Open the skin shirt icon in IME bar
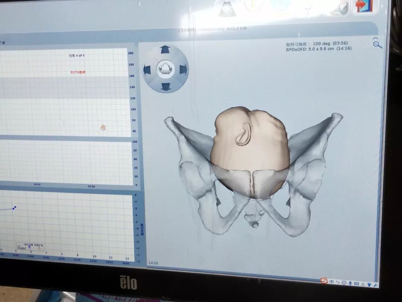Image resolution: width=402 pixels, height=302 pixels. coord(369,284)
